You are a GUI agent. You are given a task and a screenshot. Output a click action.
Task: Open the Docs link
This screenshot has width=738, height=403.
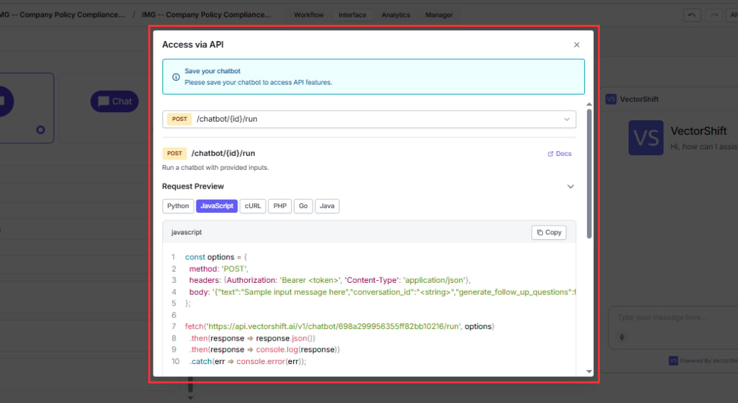click(560, 154)
